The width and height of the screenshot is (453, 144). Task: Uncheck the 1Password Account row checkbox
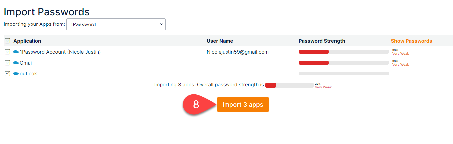pyautogui.click(x=7, y=52)
